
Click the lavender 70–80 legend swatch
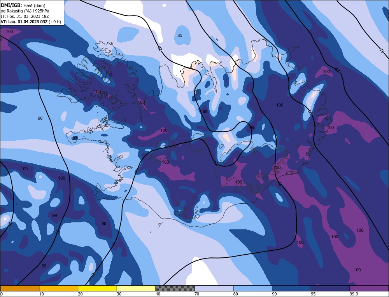tap(214, 288)
